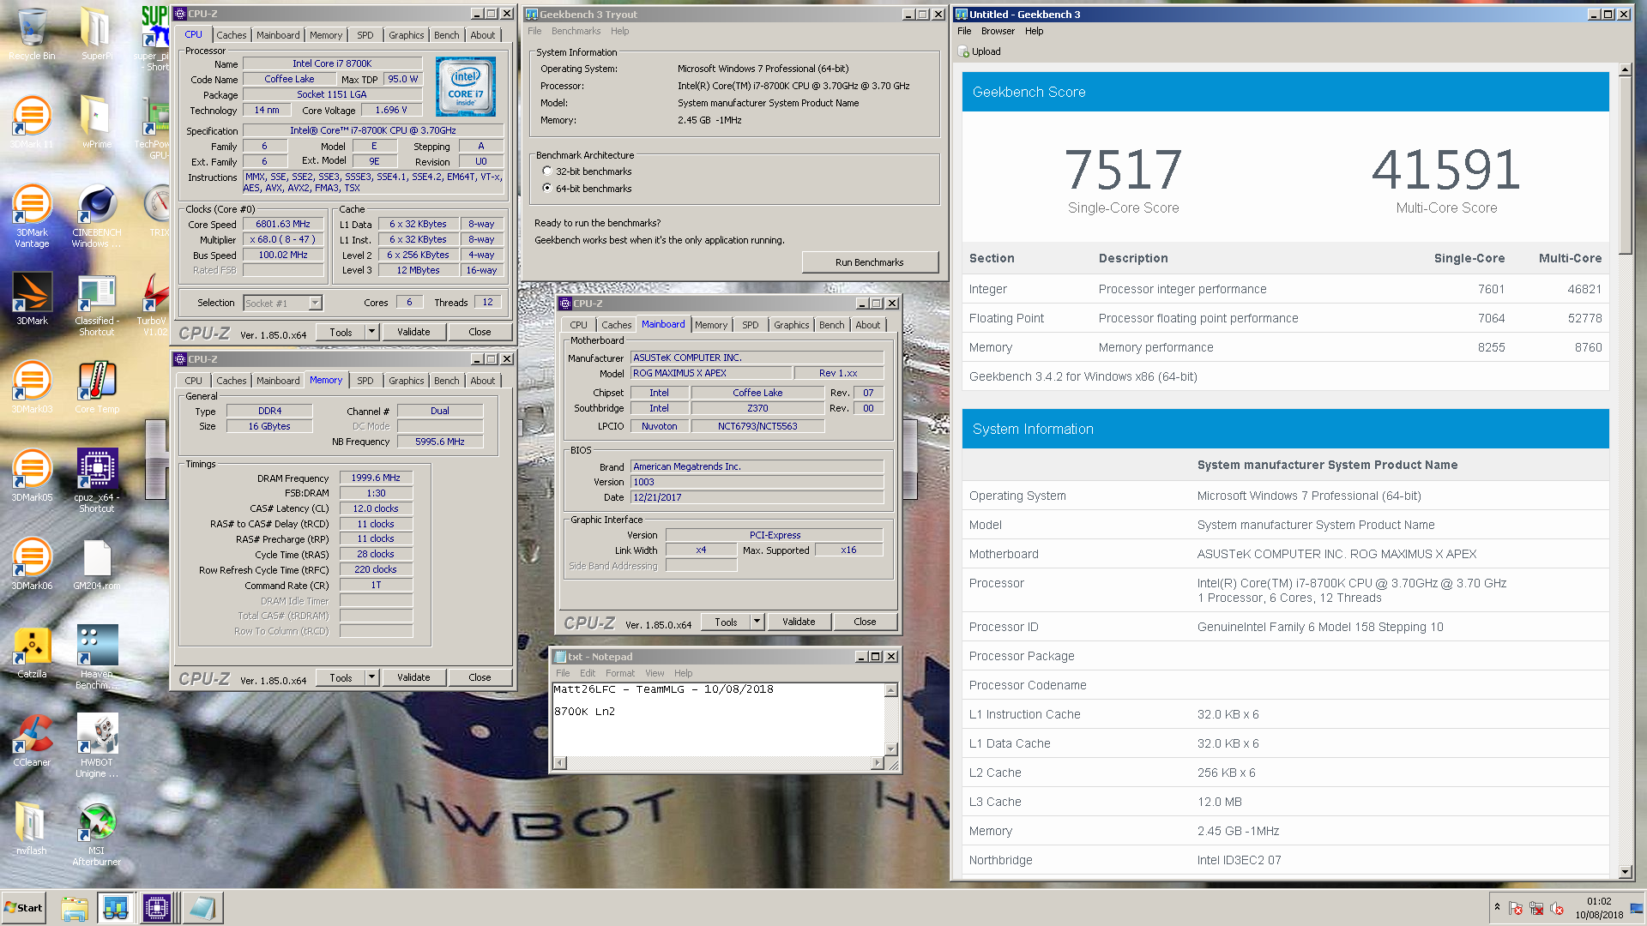Click Notepad horizontal scrollbar right arrow
This screenshot has height=926, width=1647.
[x=877, y=763]
